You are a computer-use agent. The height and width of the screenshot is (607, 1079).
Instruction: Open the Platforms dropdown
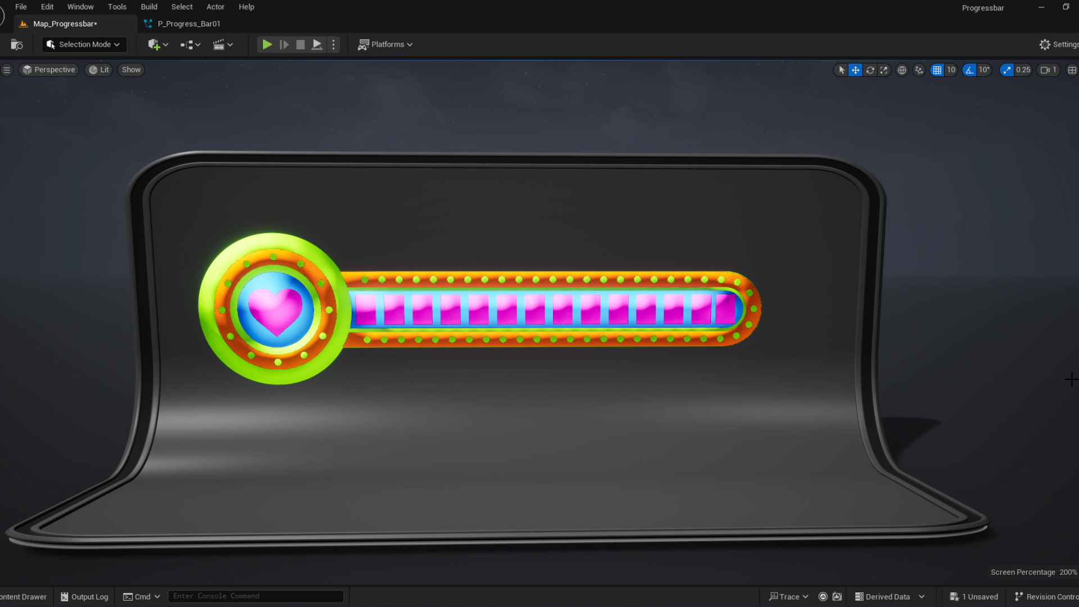point(386,44)
